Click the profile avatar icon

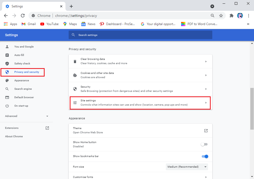tap(240, 16)
